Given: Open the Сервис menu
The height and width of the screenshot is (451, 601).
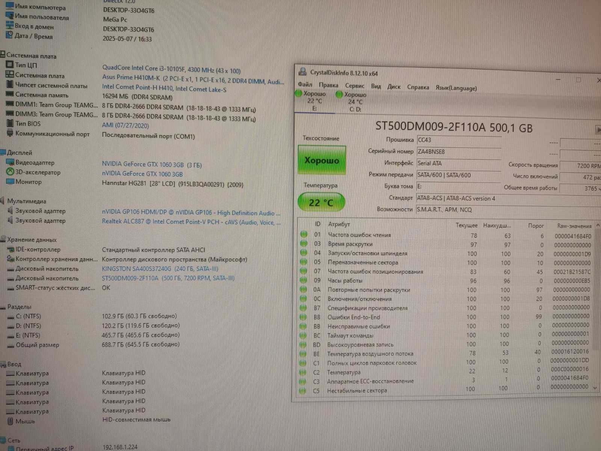Looking at the screenshot, I should click(x=355, y=86).
